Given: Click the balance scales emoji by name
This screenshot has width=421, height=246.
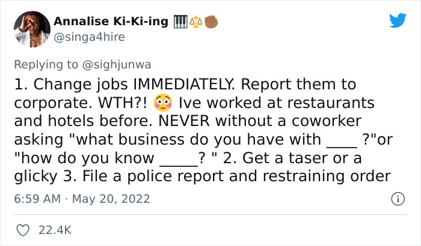Looking at the screenshot, I should (x=195, y=22).
